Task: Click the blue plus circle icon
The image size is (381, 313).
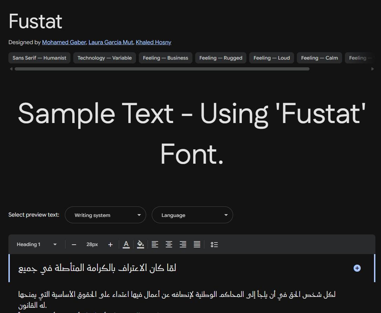Action: coord(357,268)
